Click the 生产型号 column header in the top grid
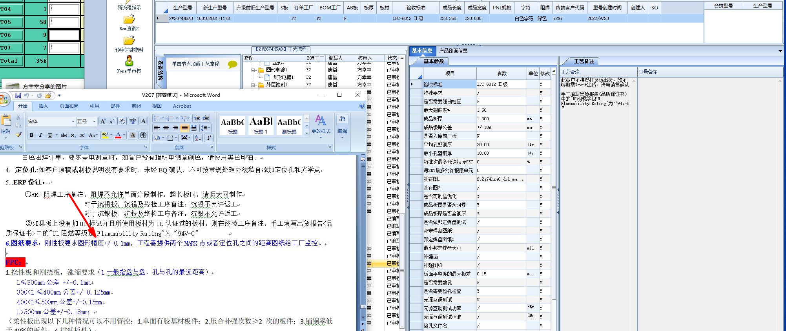Viewport: 786px width, 331px height. [x=183, y=7]
